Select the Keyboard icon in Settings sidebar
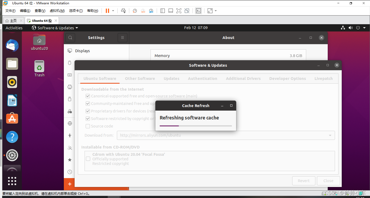Screen dimensions: 370x198 (x=70, y=75)
